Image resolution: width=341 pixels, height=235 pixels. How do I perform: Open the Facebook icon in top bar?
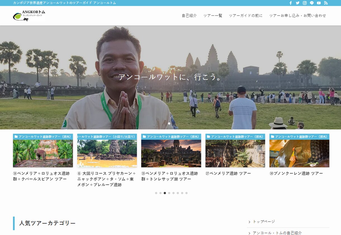[x=290, y=3]
